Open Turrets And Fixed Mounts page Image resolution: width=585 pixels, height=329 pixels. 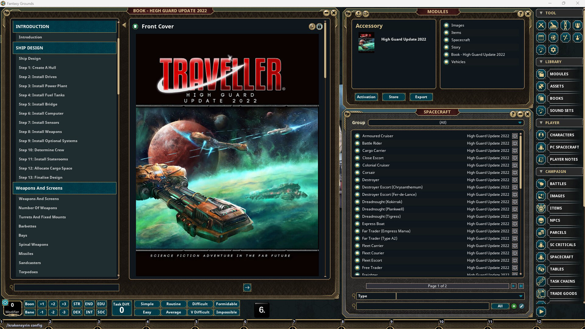[x=42, y=217]
